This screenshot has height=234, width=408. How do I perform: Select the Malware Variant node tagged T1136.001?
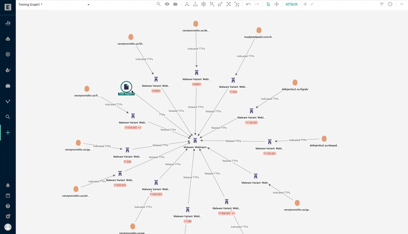coord(251,111)
